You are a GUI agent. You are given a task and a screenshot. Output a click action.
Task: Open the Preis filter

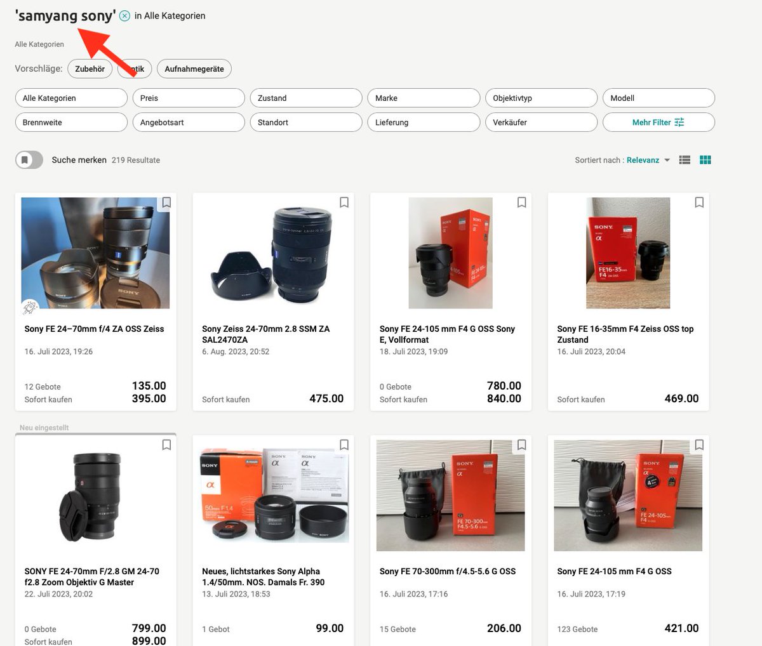click(189, 98)
